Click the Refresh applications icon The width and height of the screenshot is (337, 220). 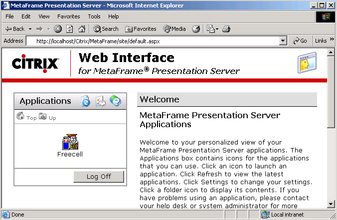coord(86,101)
